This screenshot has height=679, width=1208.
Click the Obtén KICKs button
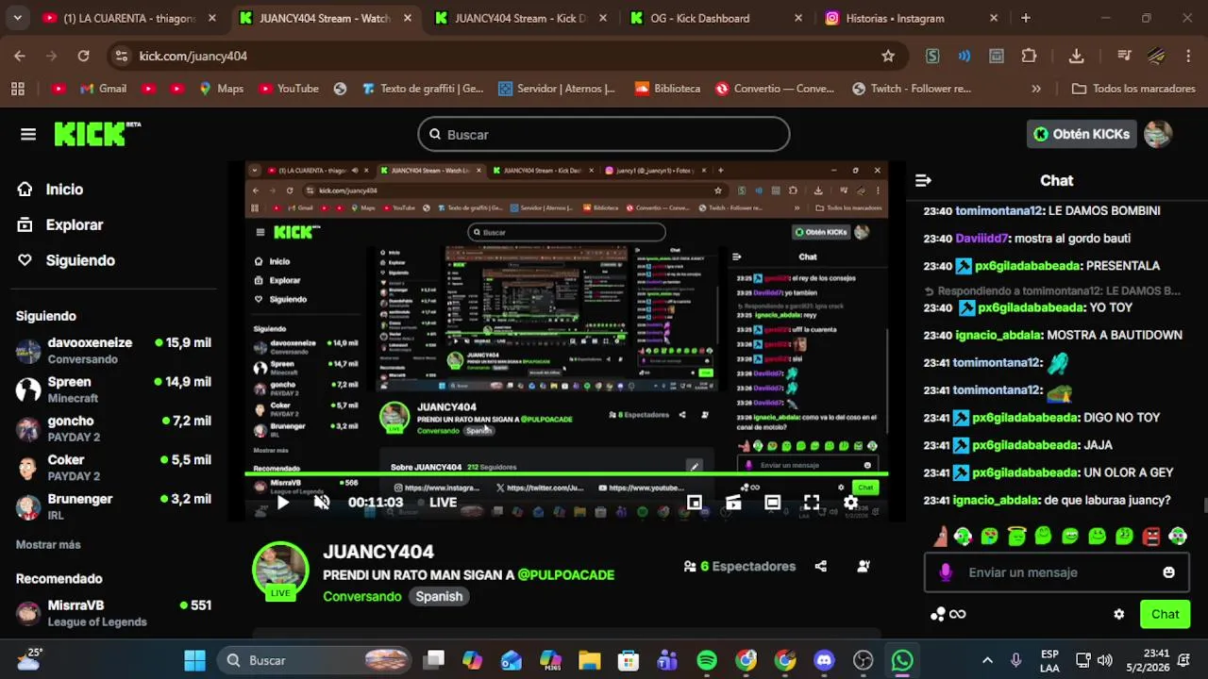coord(1082,134)
